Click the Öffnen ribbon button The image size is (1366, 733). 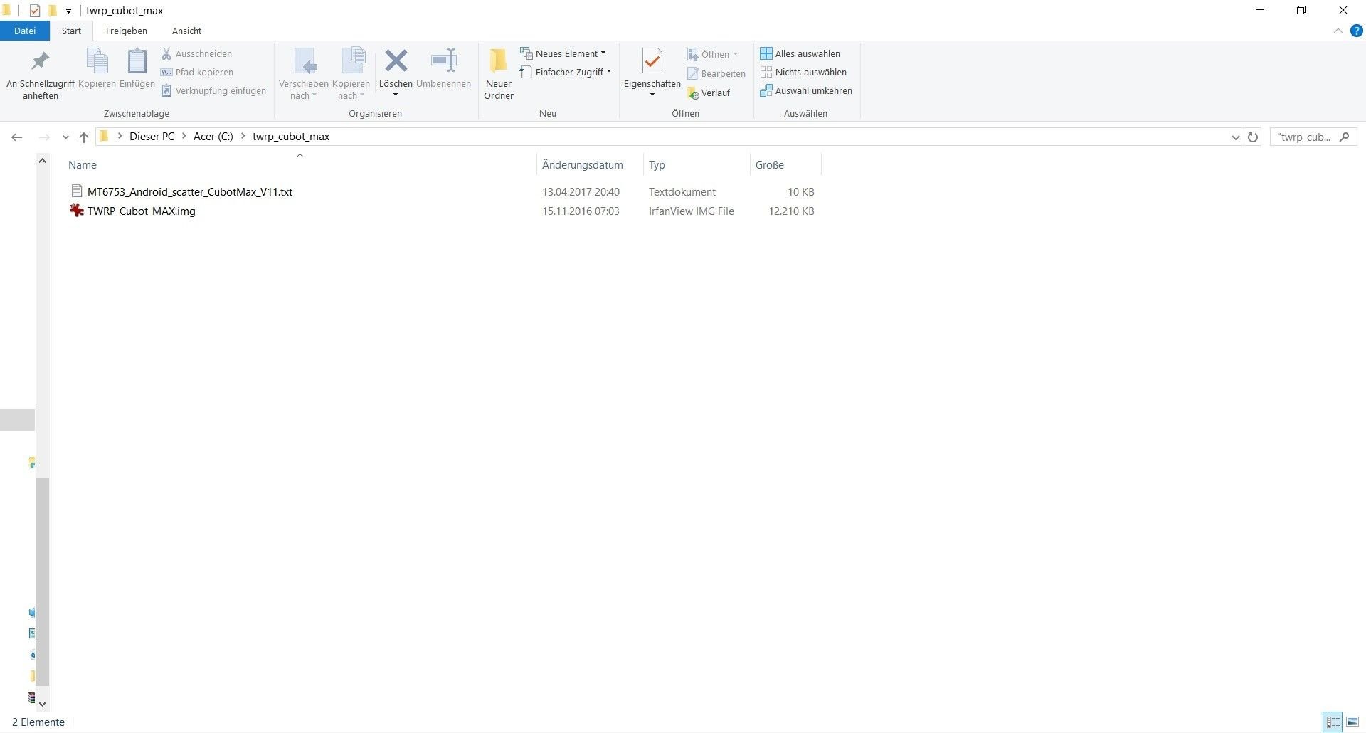point(713,54)
